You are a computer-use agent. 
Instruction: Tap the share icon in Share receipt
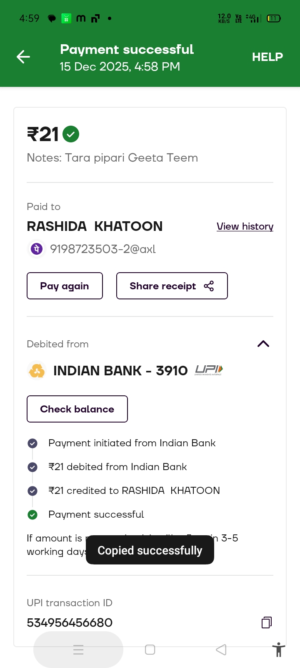(x=209, y=286)
